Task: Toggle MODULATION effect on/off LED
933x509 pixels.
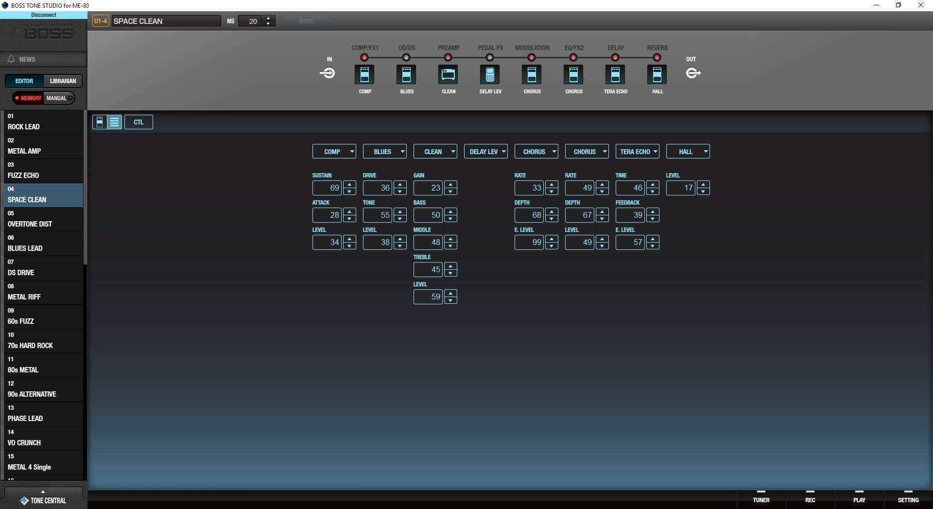Action: [532, 57]
